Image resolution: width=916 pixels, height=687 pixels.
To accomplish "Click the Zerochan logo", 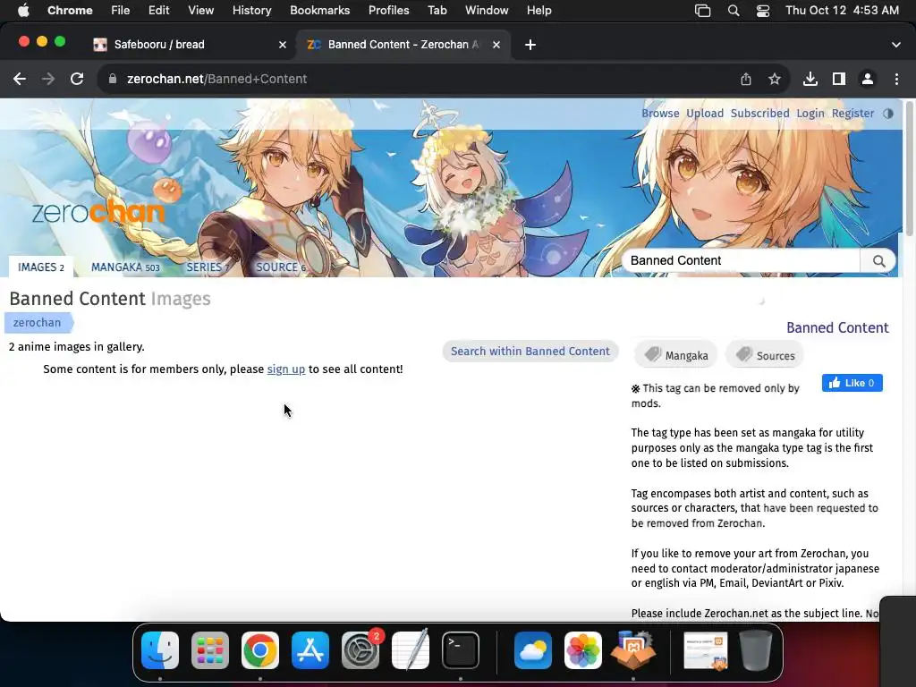I will [98, 211].
